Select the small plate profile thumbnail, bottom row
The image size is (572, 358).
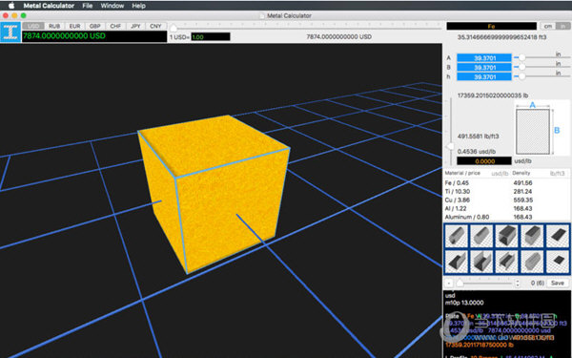coord(558,262)
